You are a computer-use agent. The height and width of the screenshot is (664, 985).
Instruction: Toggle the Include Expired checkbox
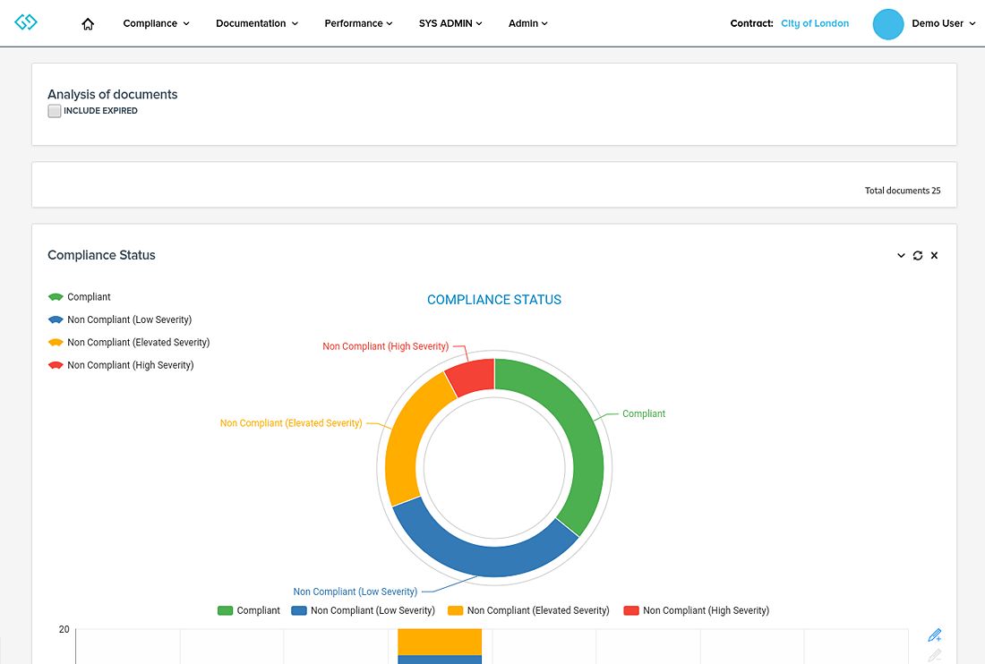coord(55,111)
